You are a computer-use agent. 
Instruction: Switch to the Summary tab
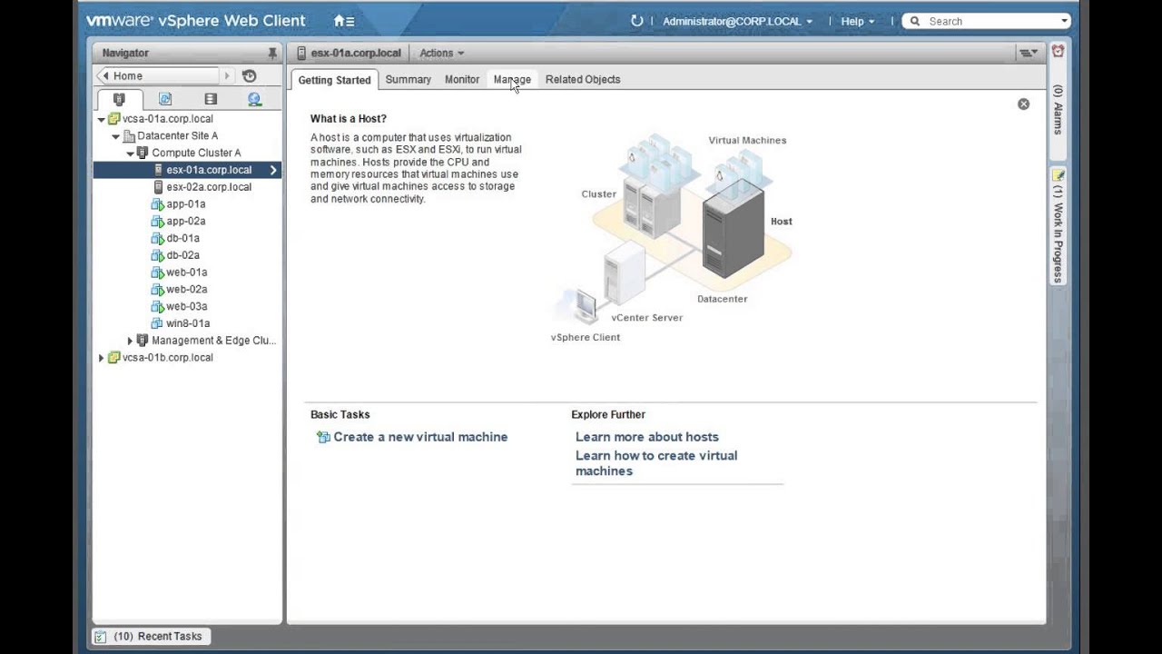click(408, 80)
